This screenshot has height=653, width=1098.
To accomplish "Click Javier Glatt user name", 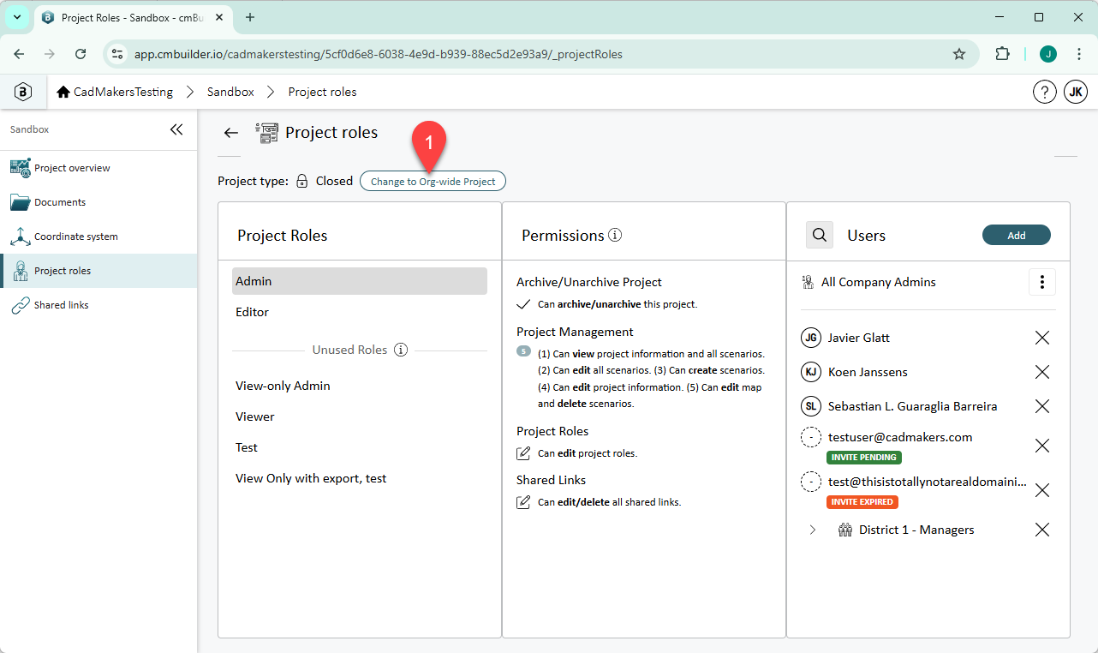I will coord(858,338).
